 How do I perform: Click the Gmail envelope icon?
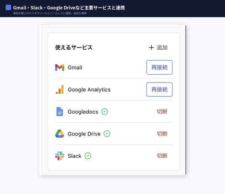tap(60, 67)
